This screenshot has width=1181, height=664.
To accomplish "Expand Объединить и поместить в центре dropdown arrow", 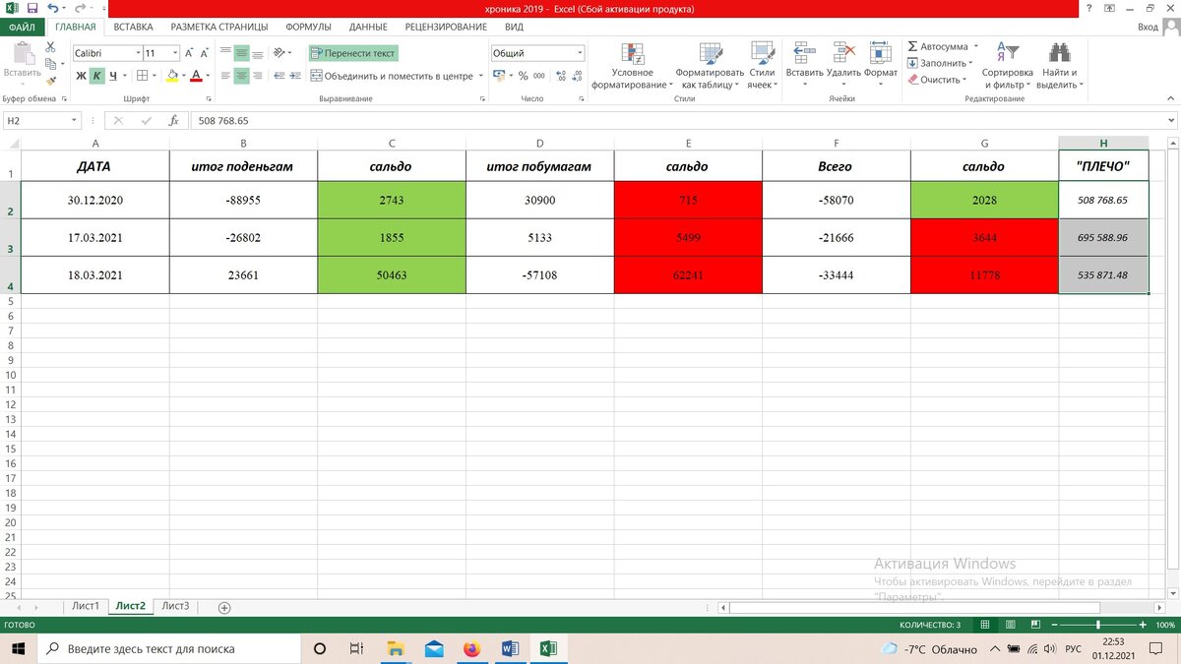I will (x=480, y=76).
